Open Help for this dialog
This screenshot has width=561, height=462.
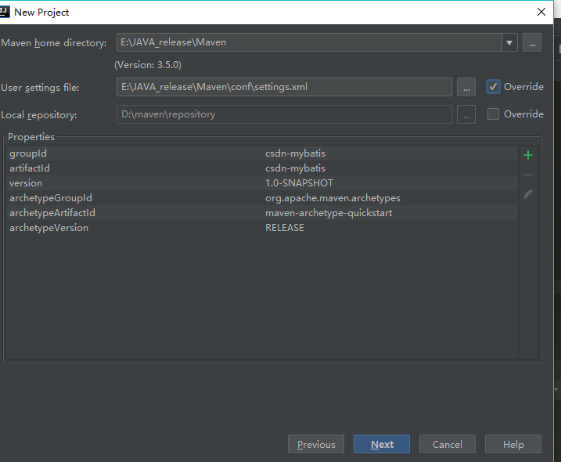pos(513,445)
